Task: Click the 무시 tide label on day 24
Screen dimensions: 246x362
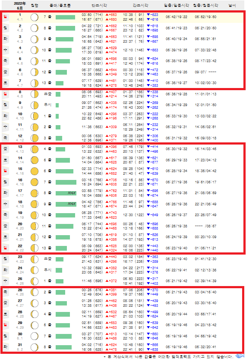Action: [47, 270]
